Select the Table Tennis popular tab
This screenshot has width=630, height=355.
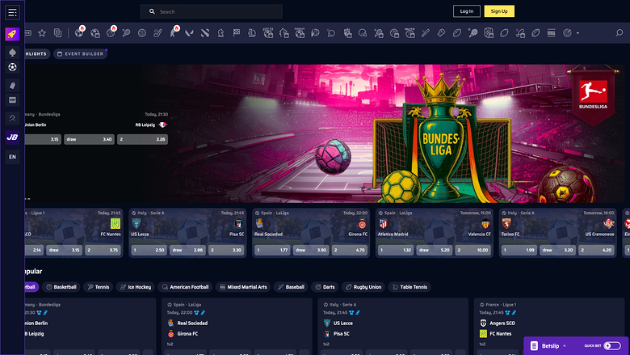[x=409, y=287]
